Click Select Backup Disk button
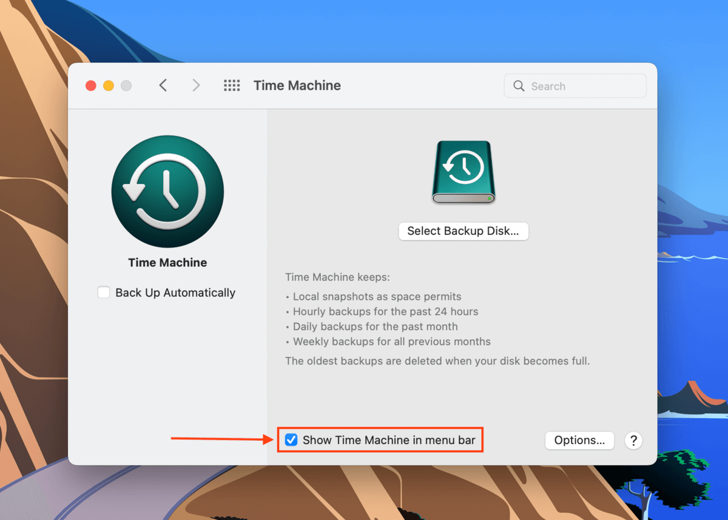728x520 pixels. coord(463,231)
